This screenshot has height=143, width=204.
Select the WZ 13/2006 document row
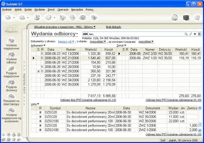[x=73, y=54]
